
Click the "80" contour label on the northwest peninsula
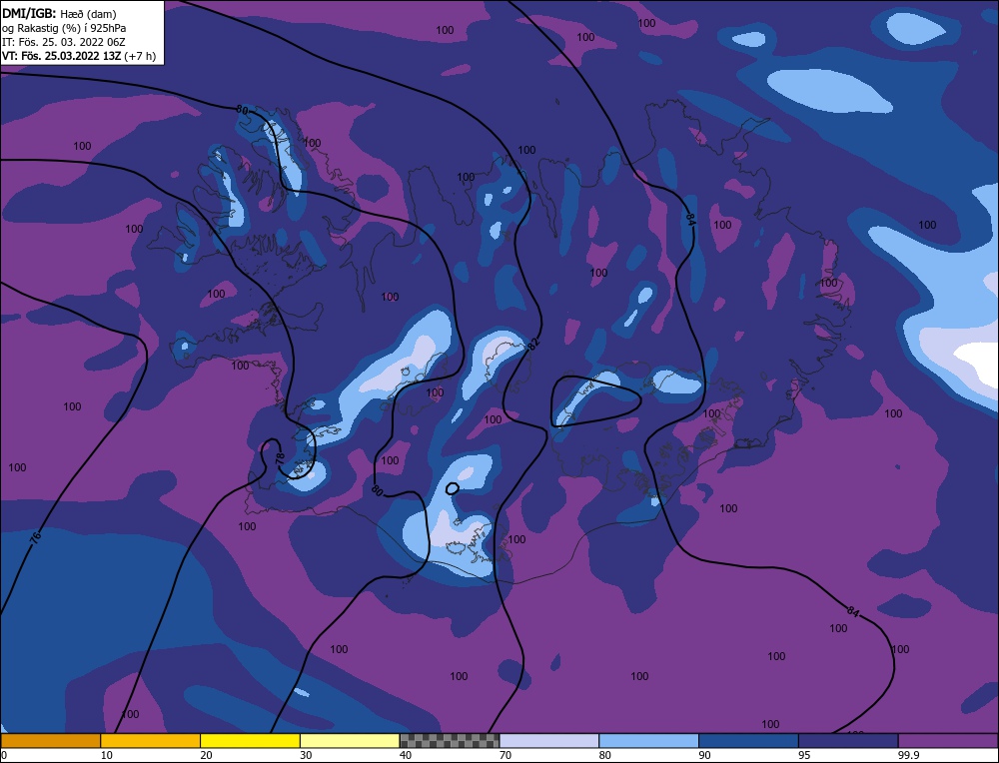point(242,110)
